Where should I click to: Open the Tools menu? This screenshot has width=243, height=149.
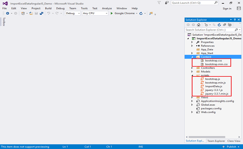click(x=84, y=8)
